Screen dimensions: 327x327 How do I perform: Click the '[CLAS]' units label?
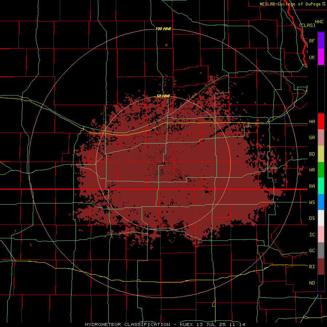pos(307,25)
